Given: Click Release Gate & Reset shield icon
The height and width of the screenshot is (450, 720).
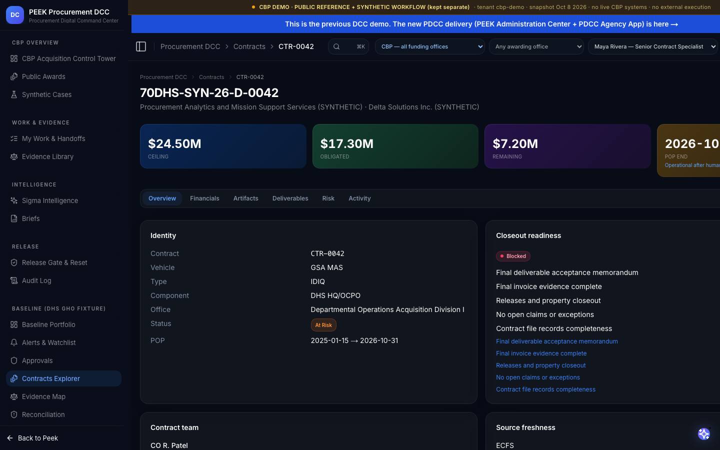Looking at the screenshot, I should click(x=14, y=262).
